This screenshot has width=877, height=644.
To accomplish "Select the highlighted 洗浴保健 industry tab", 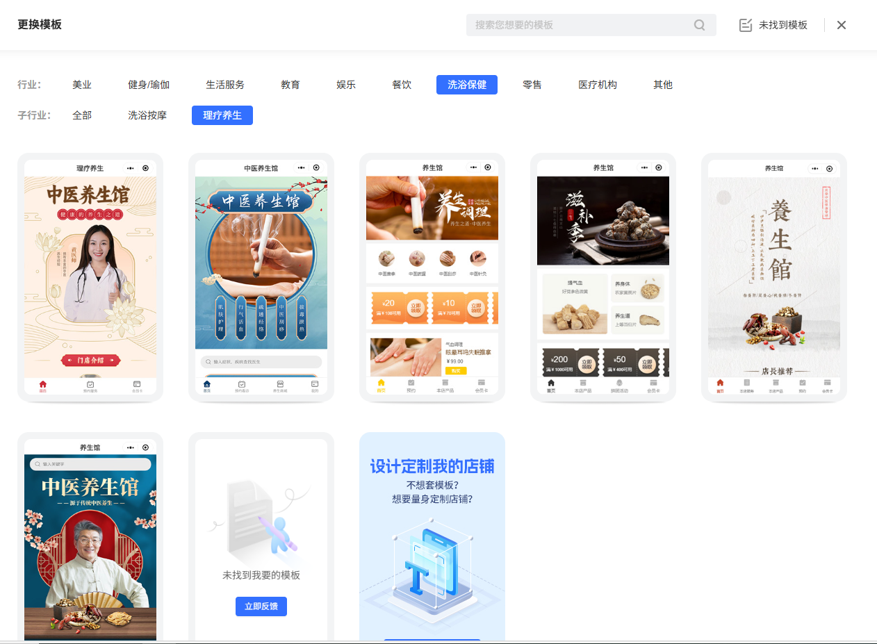I will pyautogui.click(x=467, y=85).
